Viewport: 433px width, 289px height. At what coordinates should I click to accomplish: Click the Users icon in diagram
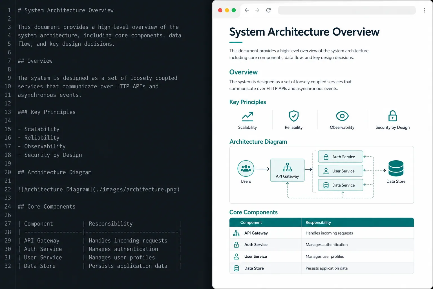pyautogui.click(x=246, y=168)
